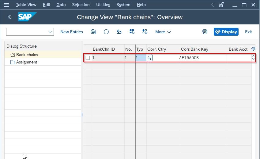This screenshot has width=260, height=159.
Task: Open the Help menu
Action: 141,5
